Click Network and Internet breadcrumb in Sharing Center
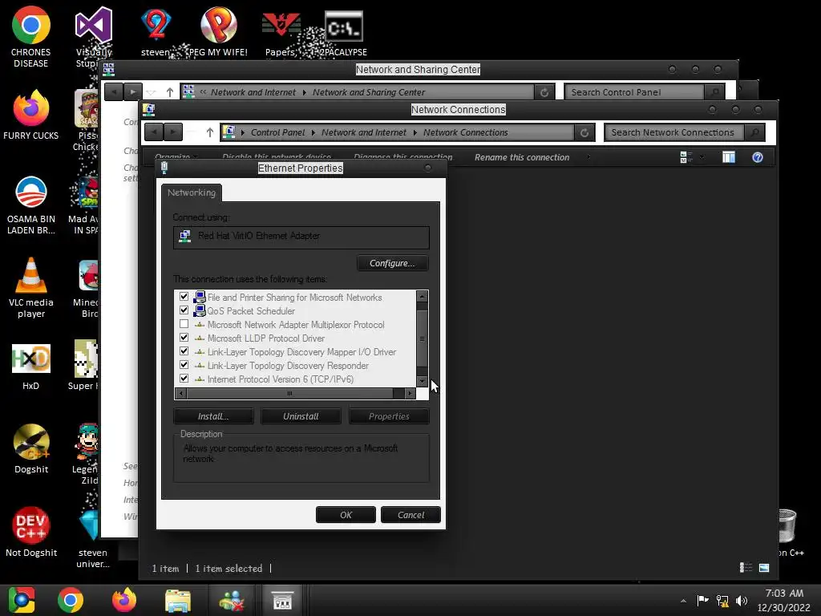Viewport: 821px width, 616px height. (253, 92)
